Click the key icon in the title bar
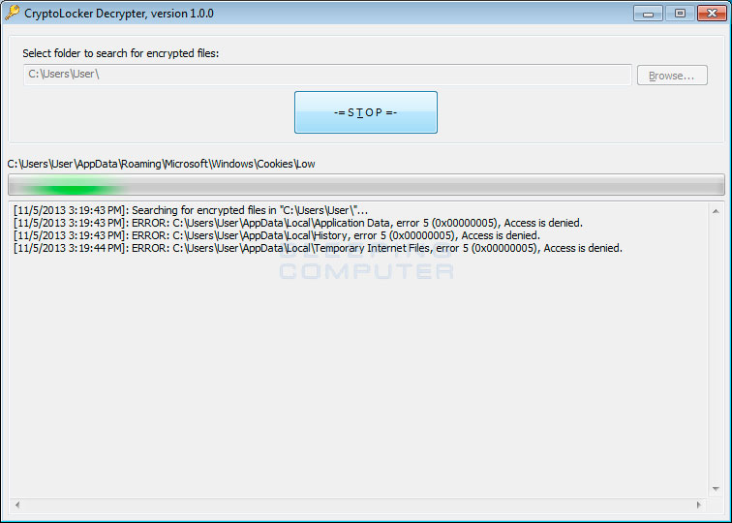The image size is (732, 523). click(12, 13)
